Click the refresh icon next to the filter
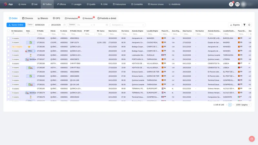This screenshot has height=145, width=258. pyautogui.click(x=249, y=25)
